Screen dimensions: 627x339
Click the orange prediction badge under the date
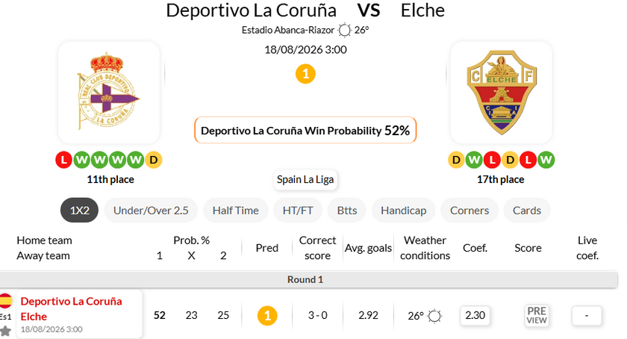[x=305, y=74]
